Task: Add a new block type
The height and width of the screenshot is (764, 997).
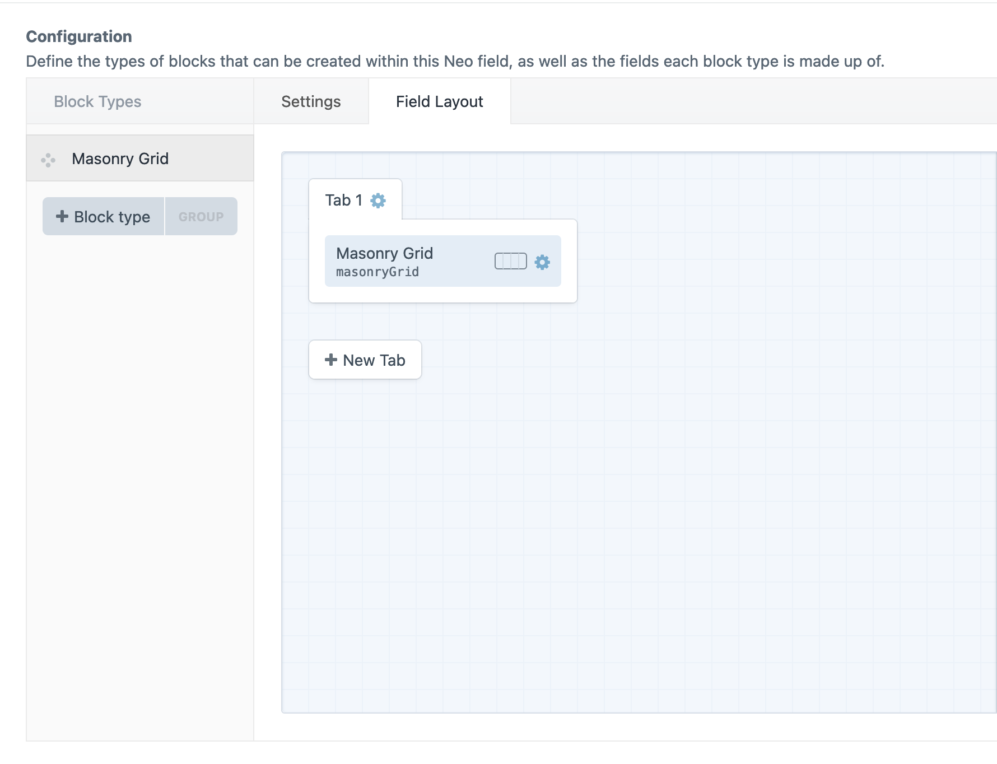Action: point(104,217)
